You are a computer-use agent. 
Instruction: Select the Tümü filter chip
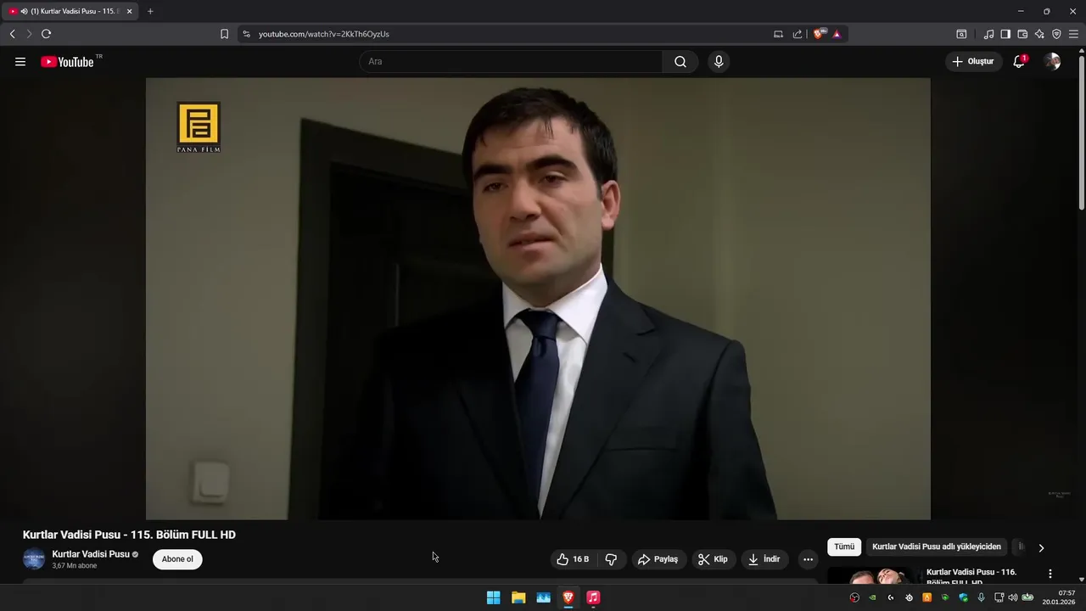pyautogui.click(x=844, y=547)
